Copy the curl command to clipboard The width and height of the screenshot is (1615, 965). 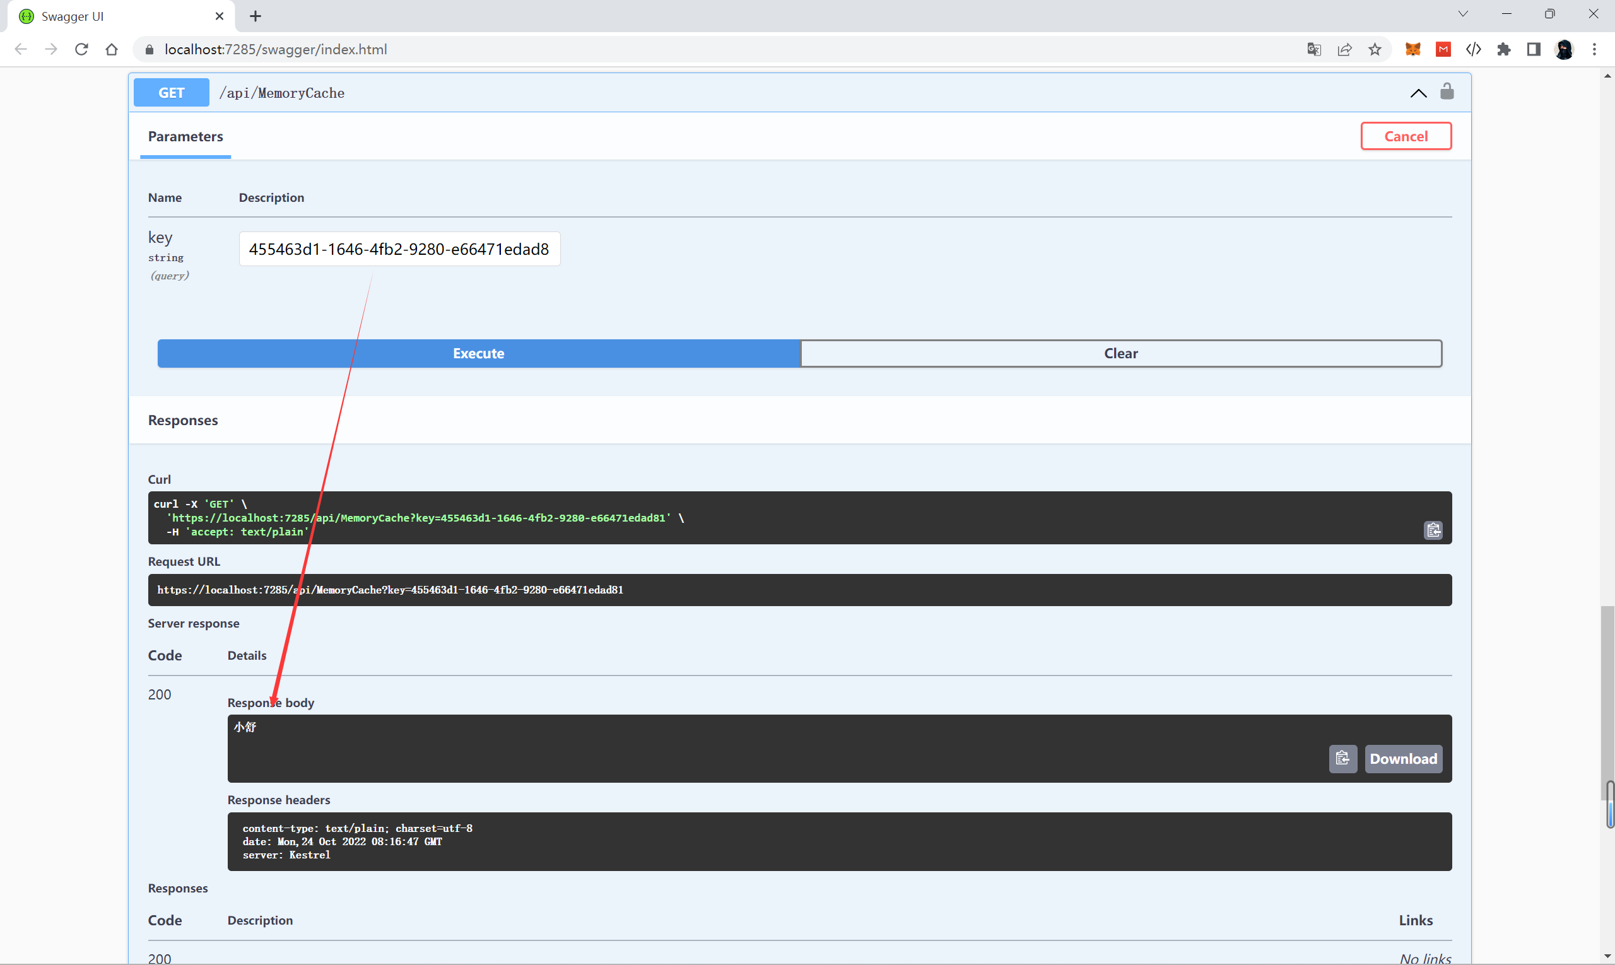(x=1433, y=530)
